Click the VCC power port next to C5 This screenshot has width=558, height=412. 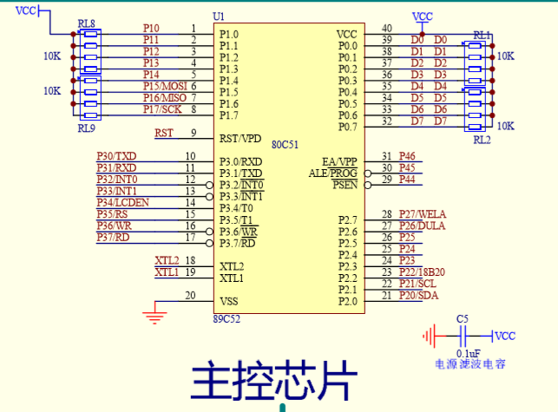(504, 336)
